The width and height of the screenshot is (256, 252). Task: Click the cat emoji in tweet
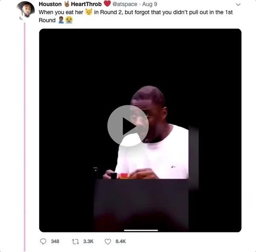(x=89, y=12)
